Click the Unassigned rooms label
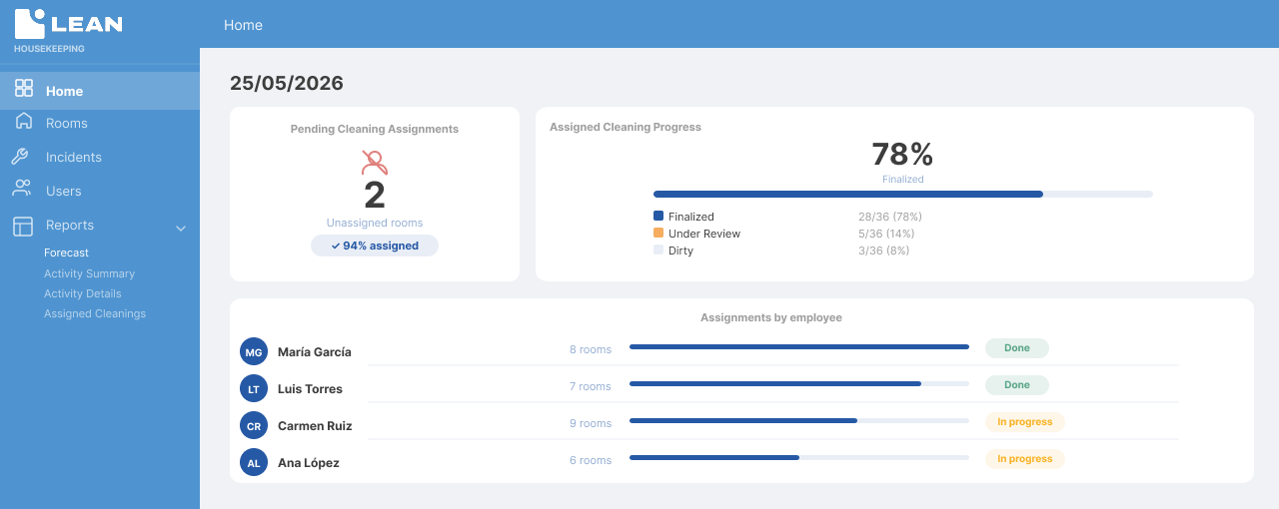The height and width of the screenshot is (509, 1279). pos(375,223)
